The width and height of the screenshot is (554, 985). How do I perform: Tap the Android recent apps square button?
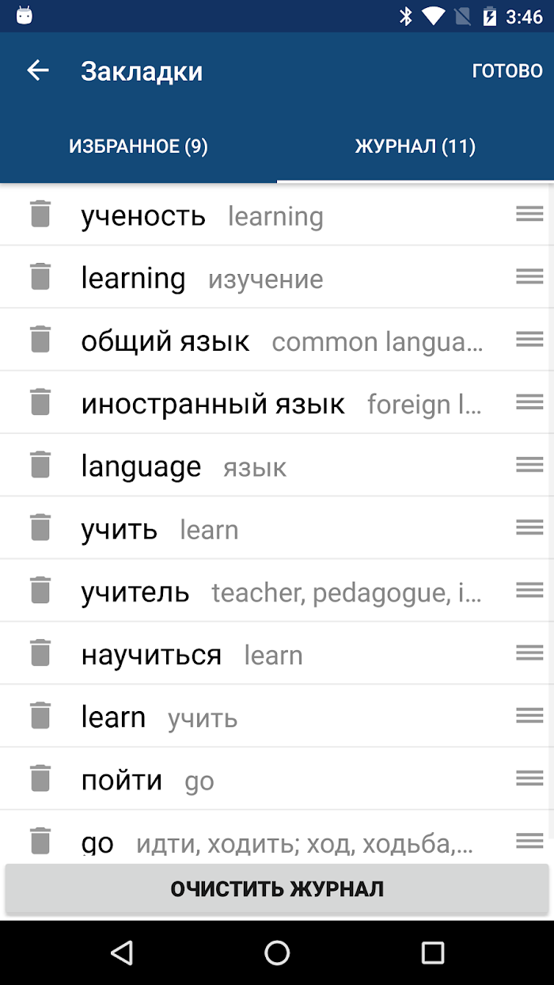pos(433,953)
